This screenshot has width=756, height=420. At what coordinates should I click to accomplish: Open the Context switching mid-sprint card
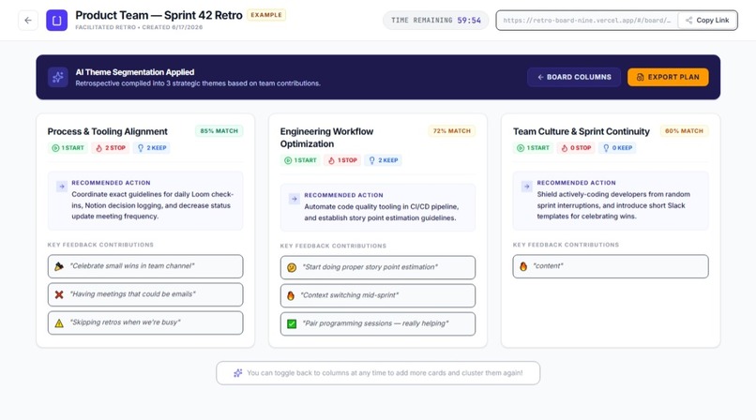[x=377, y=295]
